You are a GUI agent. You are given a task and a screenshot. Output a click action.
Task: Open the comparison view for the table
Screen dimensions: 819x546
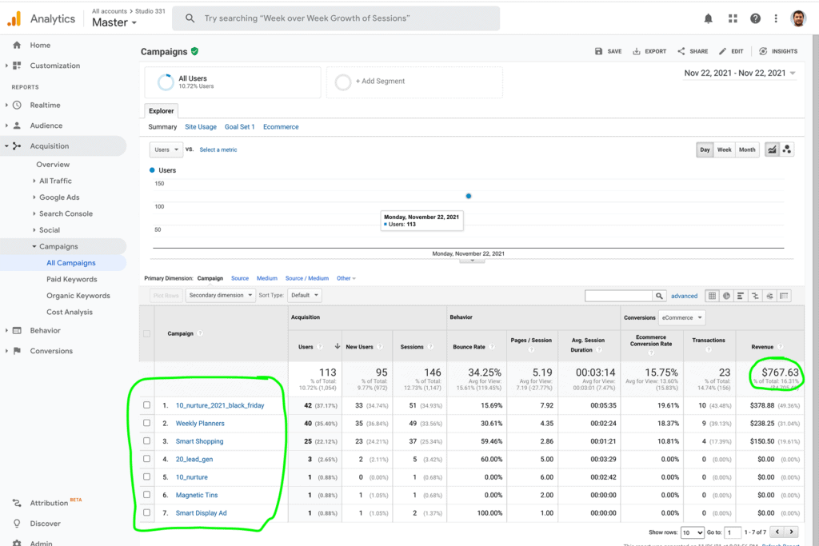[x=756, y=296]
